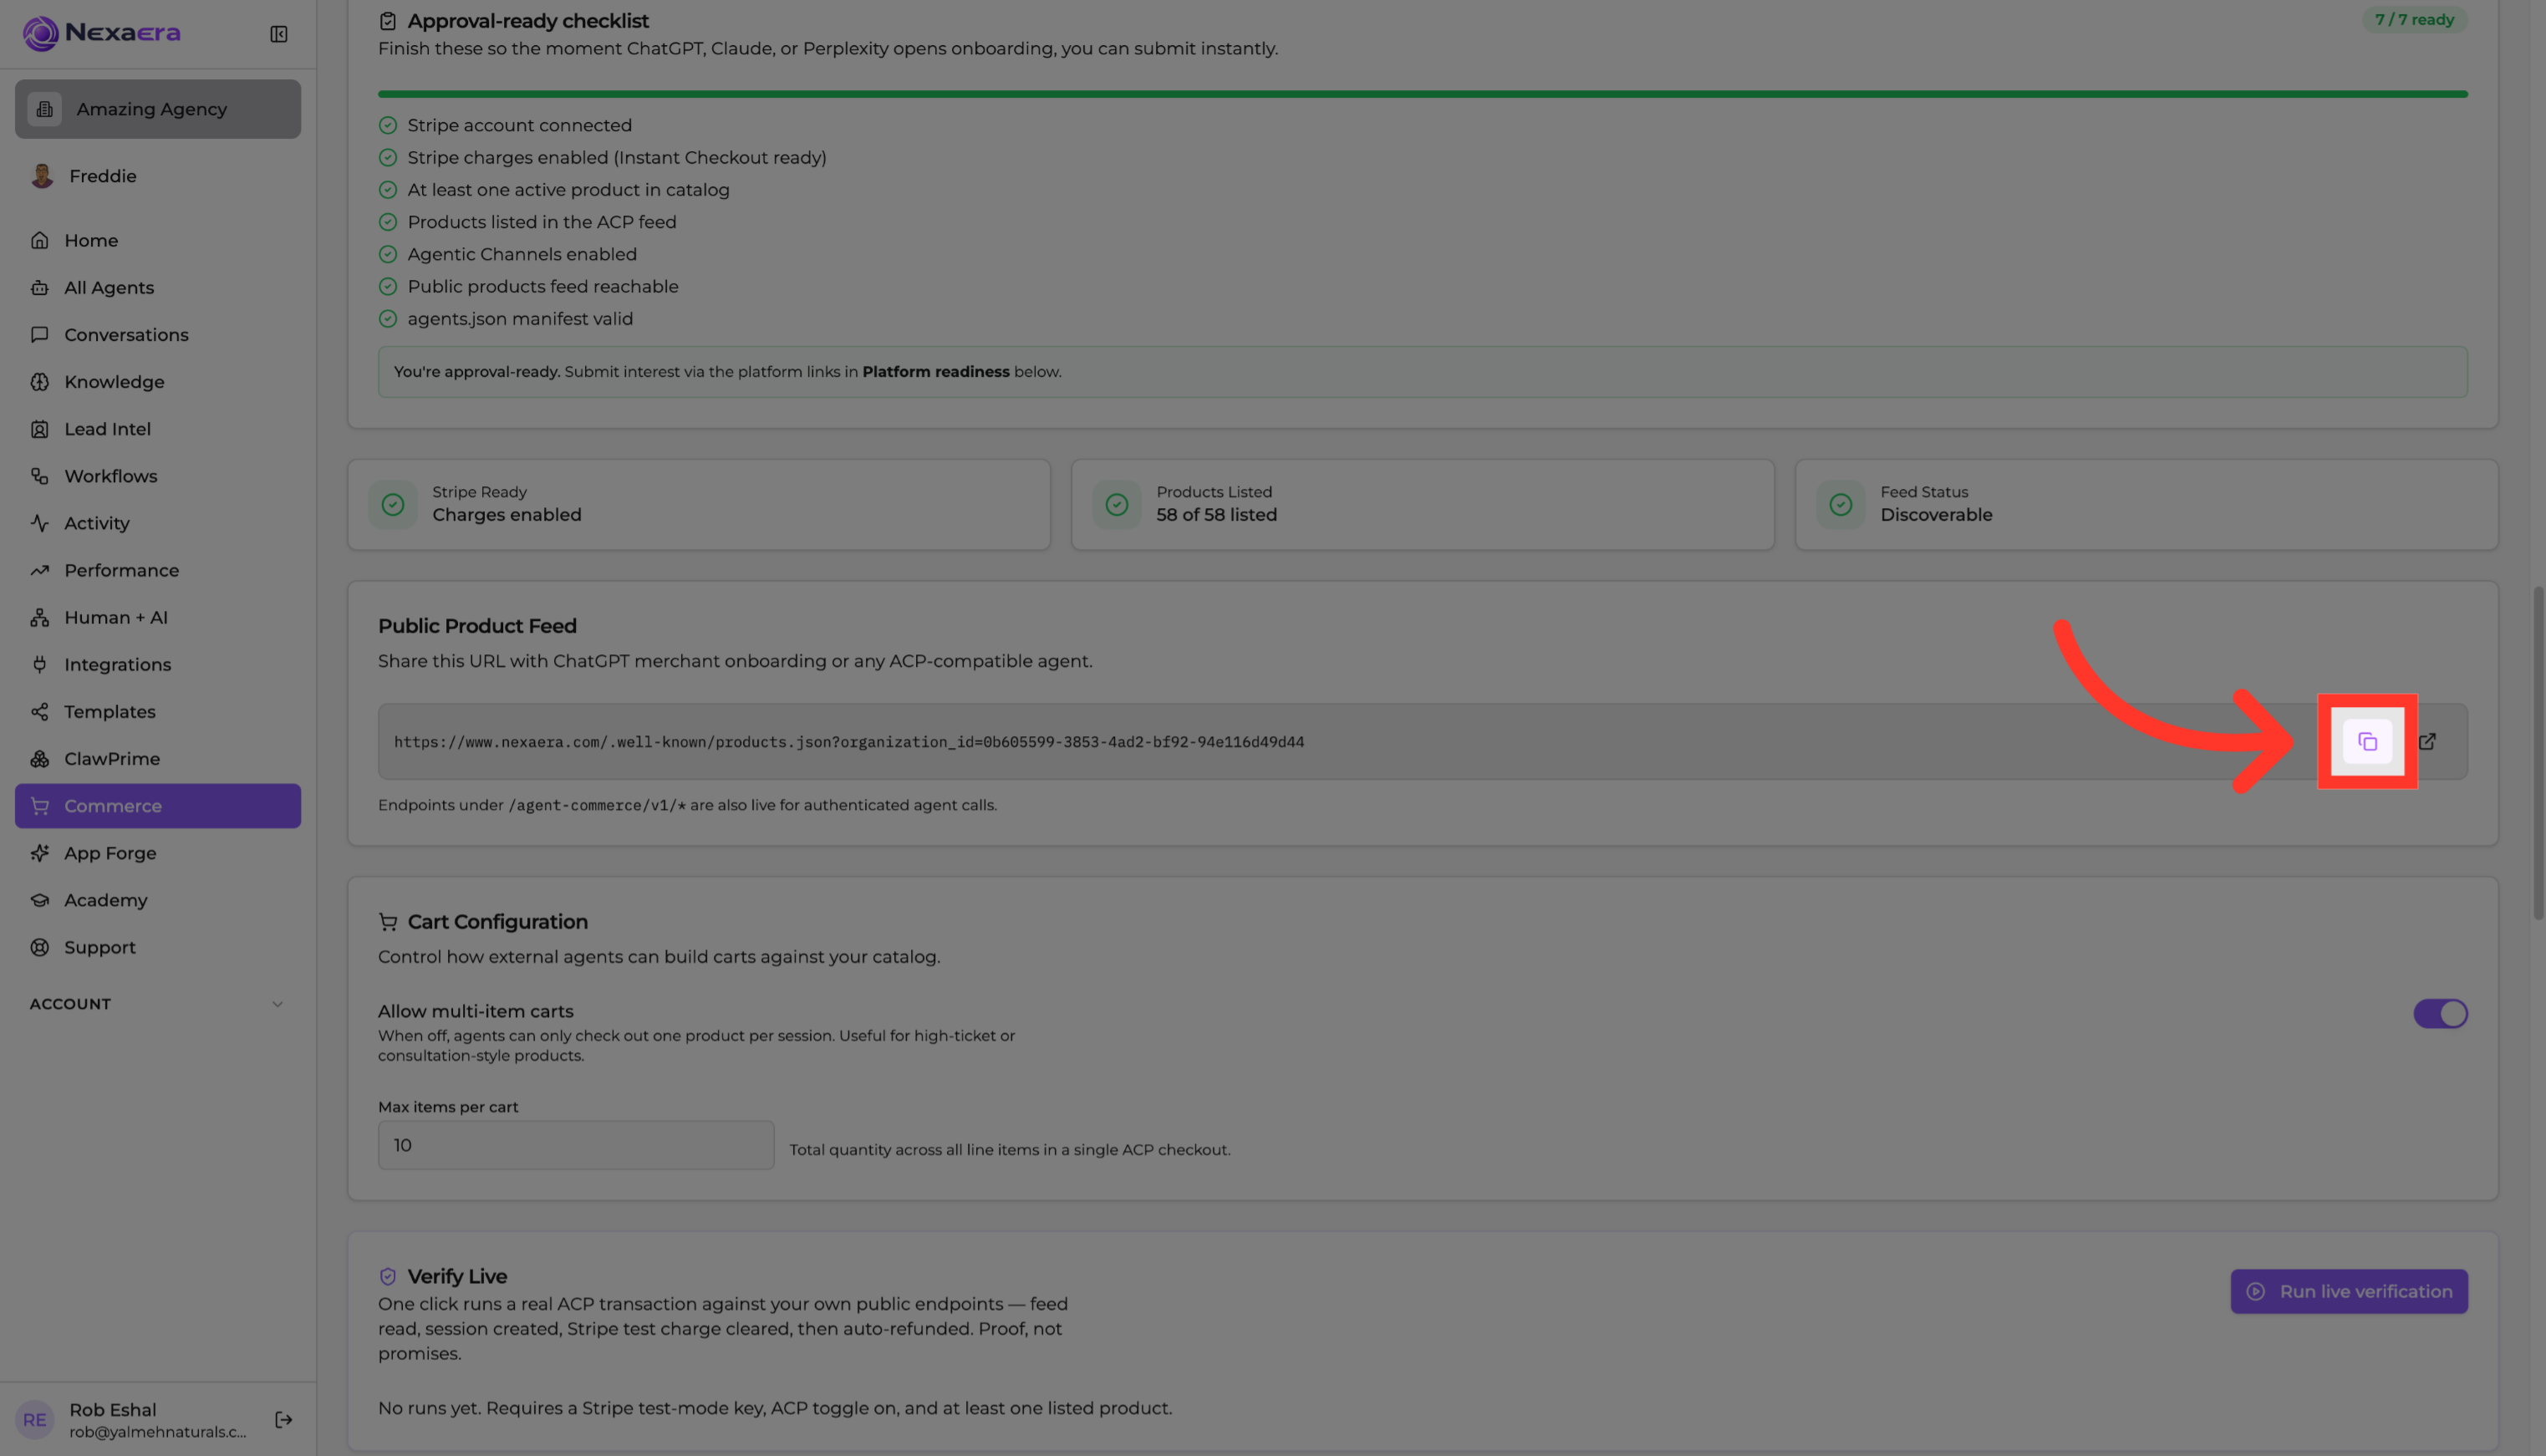
Task: Click the products.json feed URL text
Action: coord(849,742)
